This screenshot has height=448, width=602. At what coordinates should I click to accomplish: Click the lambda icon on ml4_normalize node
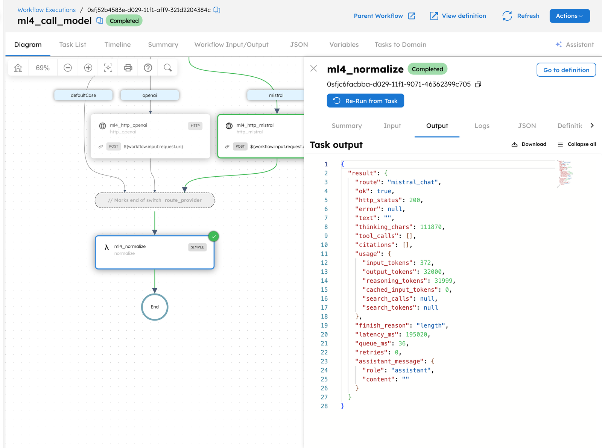pos(106,247)
